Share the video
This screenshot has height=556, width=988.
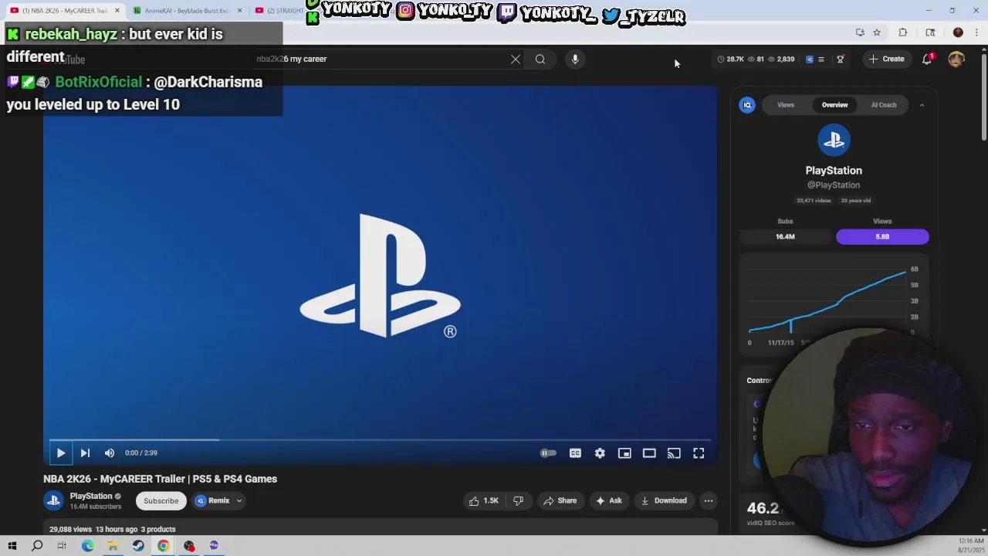click(560, 500)
